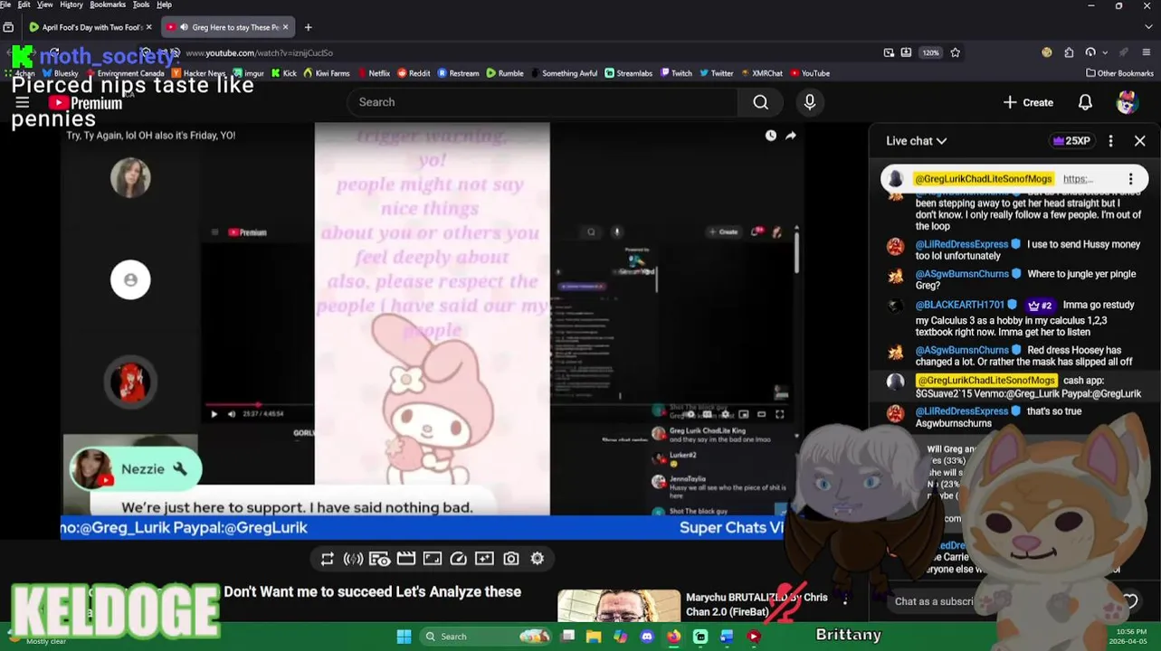Open the Rumble bookmark
1161x651 pixels.
[505, 73]
